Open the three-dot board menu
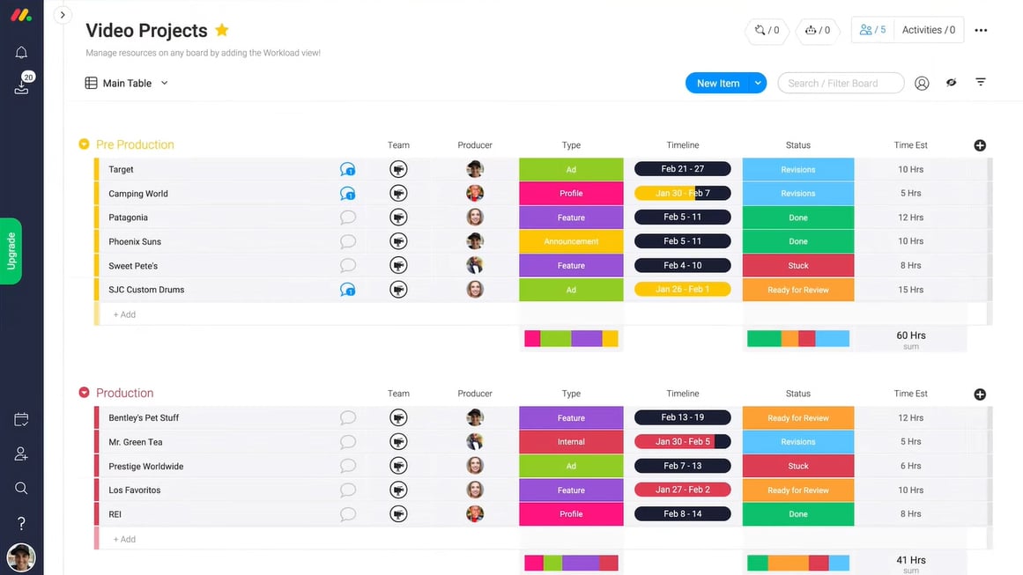This screenshot has height=575, width=1023. coord(981,30)
